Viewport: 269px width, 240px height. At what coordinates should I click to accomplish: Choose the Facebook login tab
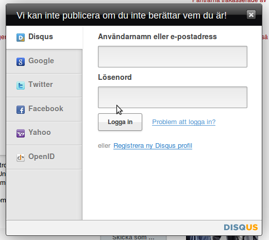click(44, 109)
